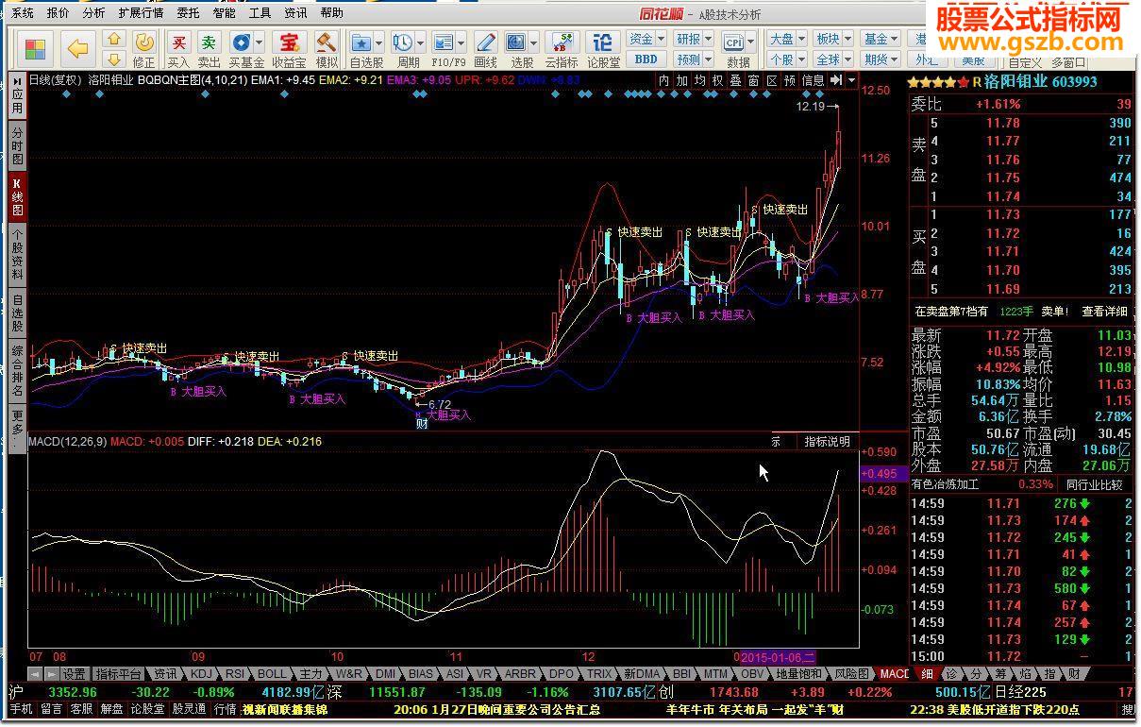Toggle the 预 forecast option
Viewport: 1141px width, 727px height.
point(789,81)
